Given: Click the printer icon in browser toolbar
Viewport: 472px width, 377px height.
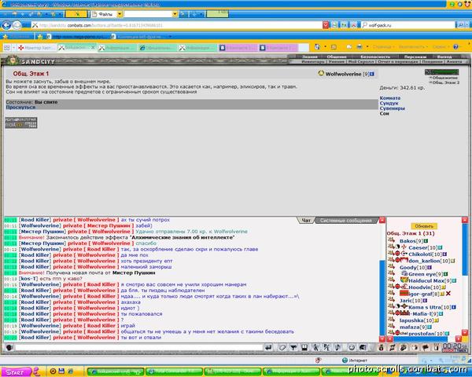Looking at the screenshot, I should pyautogui.click(x=360, y=47).
